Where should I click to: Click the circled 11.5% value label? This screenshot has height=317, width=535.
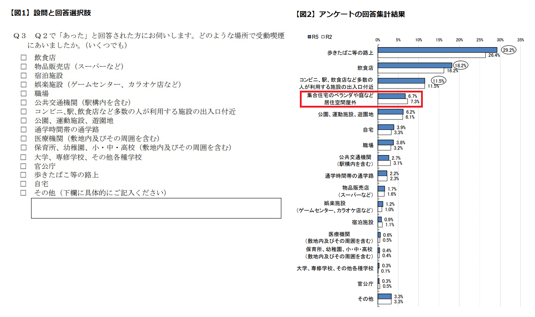point(439,81)
